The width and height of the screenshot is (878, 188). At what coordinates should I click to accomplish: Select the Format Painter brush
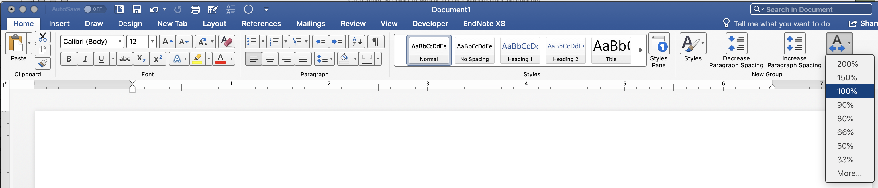click(x=43, y=63)
